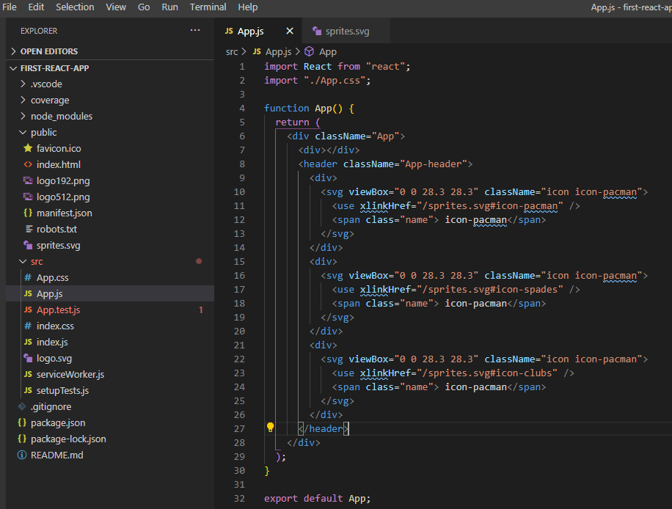Select package.json in the file tree
The width and height of the screenshot is (672, 509).
tap(57, 422)
